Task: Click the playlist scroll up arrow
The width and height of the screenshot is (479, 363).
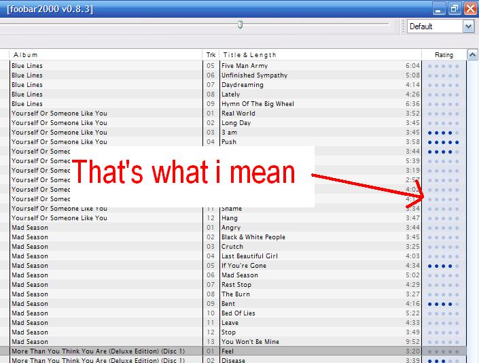Action: (472, 55)
